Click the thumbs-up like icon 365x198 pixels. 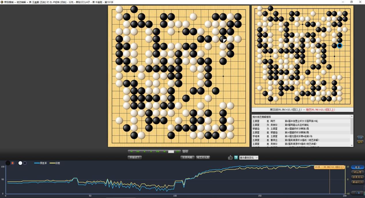[x=230, y=157]
